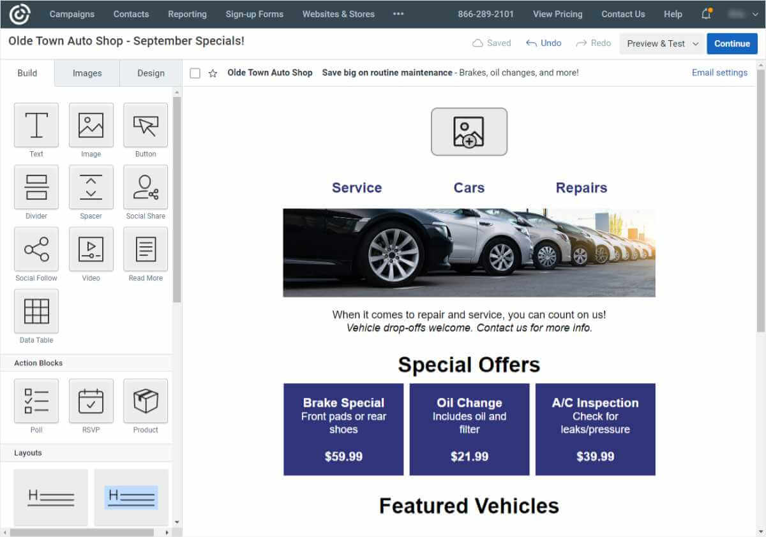Check the email selection checkbox
766x537 pixels.
[x=195, y=73]
